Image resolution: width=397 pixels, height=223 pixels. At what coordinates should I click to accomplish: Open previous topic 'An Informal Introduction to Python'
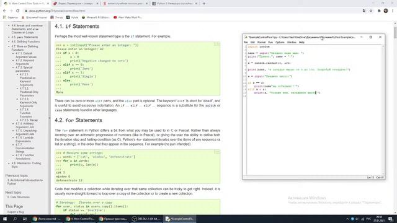(x=25, y=181)
